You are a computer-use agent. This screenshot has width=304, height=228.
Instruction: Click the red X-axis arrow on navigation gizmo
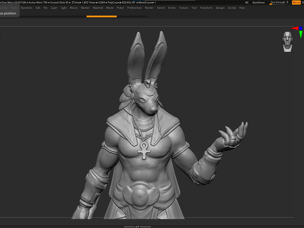click(x=294, y=28)
